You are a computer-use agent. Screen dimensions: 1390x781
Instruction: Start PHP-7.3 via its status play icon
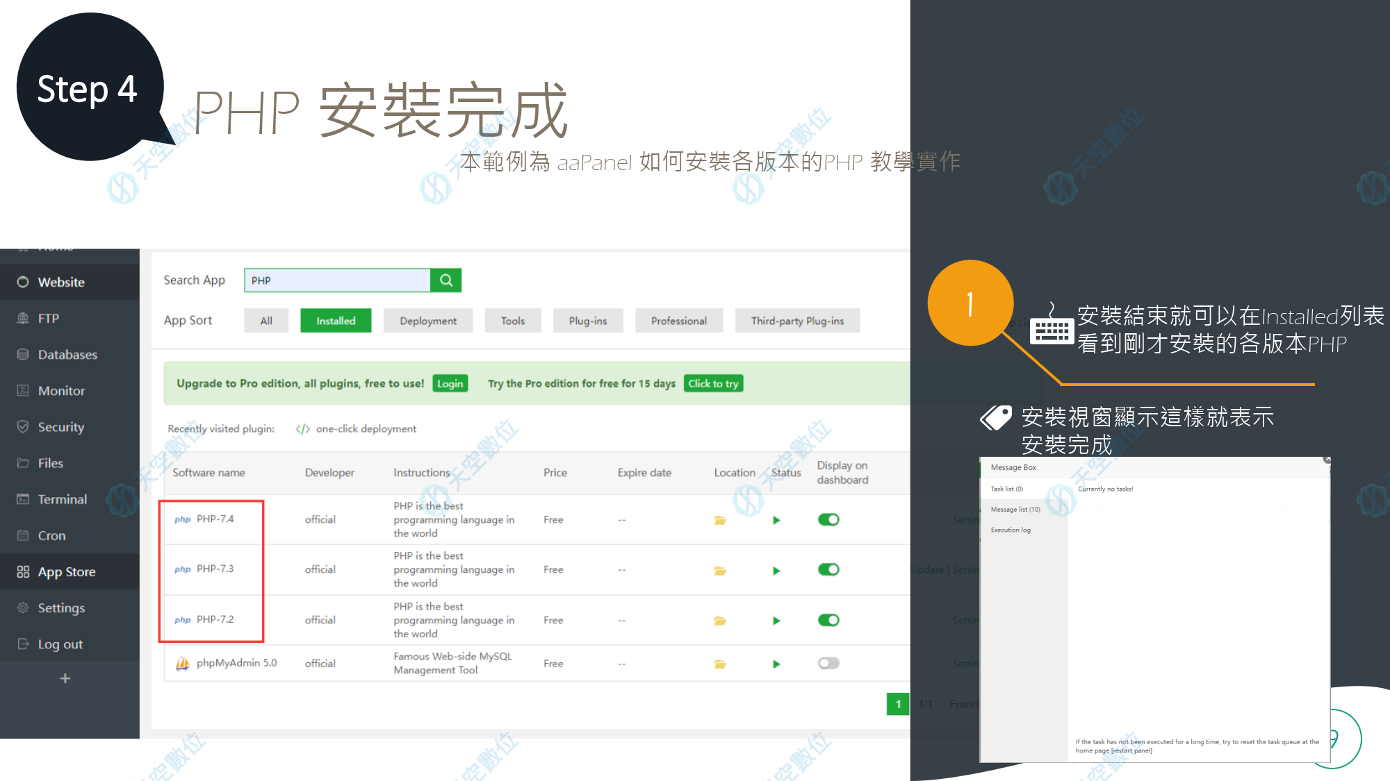tap(776, 569)
